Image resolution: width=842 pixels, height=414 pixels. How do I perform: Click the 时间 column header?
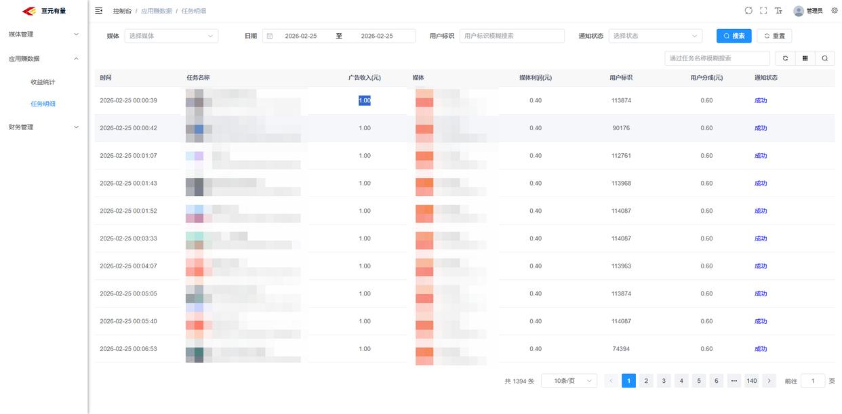pos(106,78)
